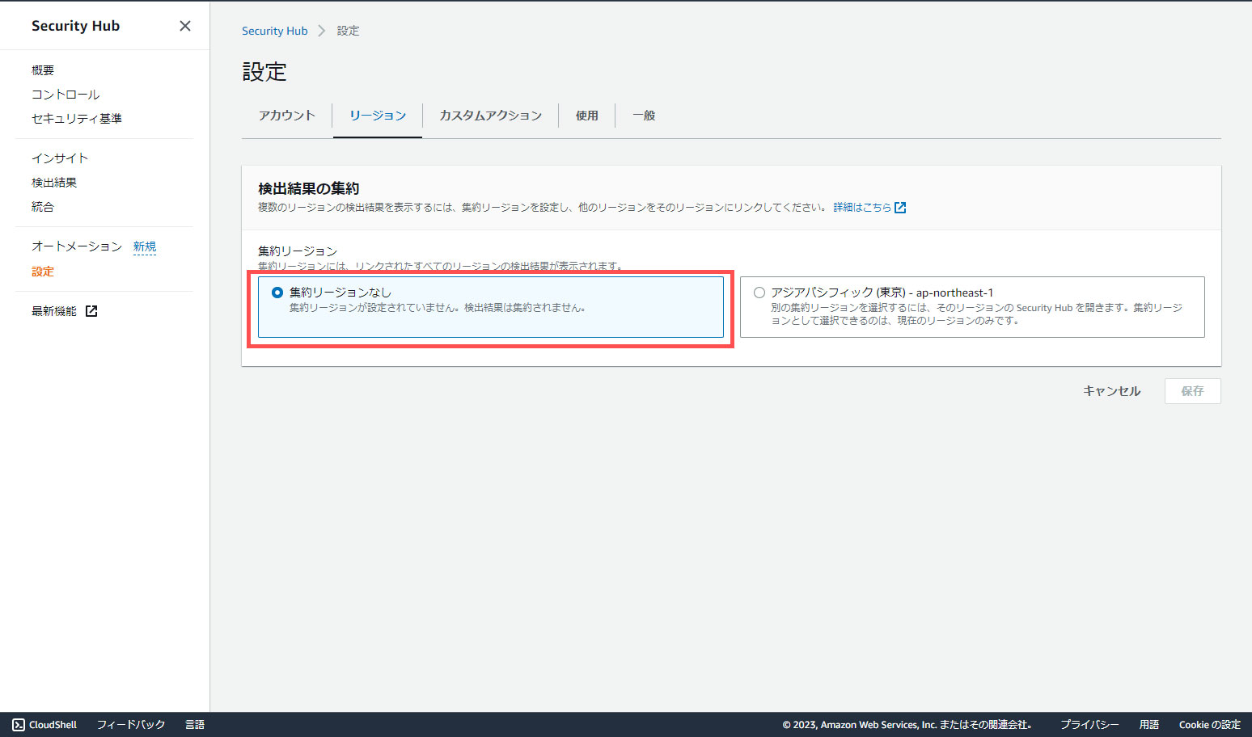This screenshot has width=1252, height=737.
Task: Open 最新機能 link in sidebar
Action: pyautogui.click(x=54, y=311)
